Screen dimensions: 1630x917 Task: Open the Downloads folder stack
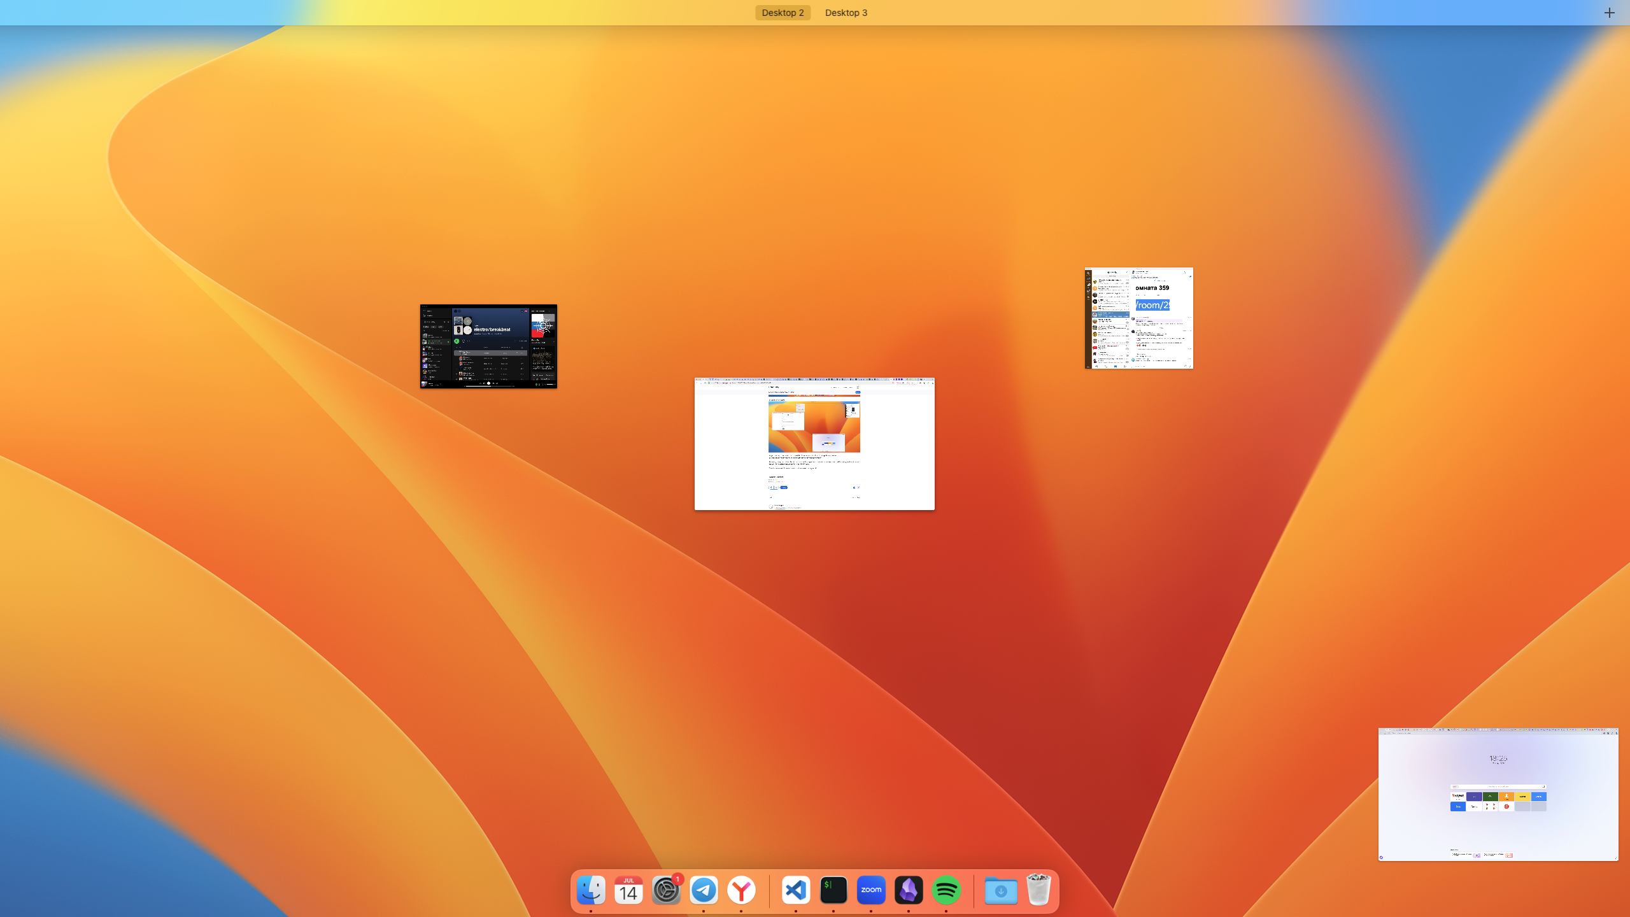point(1001,890)
